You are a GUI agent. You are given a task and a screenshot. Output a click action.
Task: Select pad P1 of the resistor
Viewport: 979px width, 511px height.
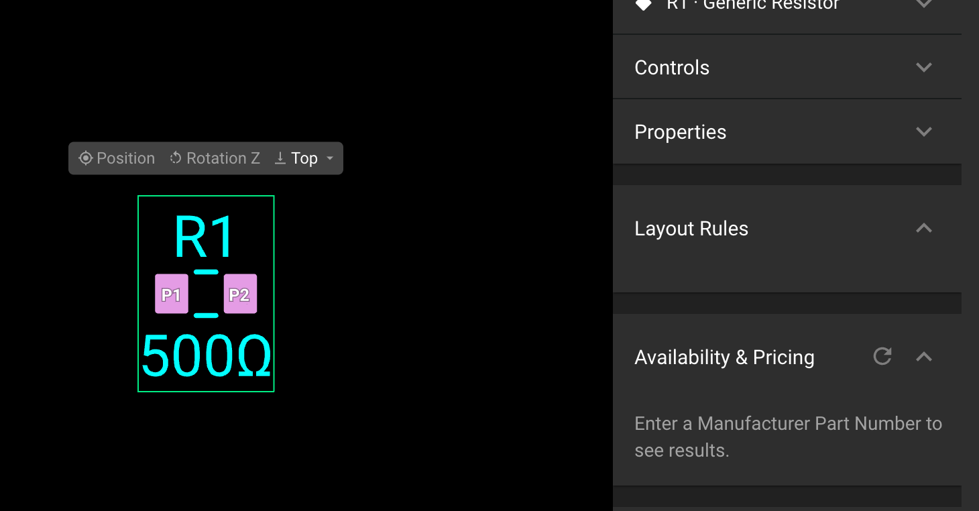tap(172, 294)
